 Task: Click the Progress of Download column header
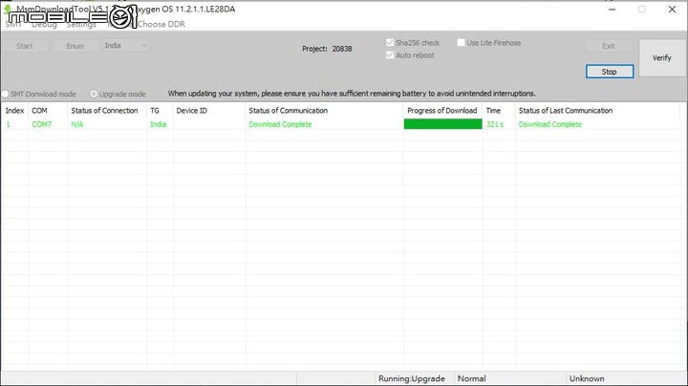[442, 111]
